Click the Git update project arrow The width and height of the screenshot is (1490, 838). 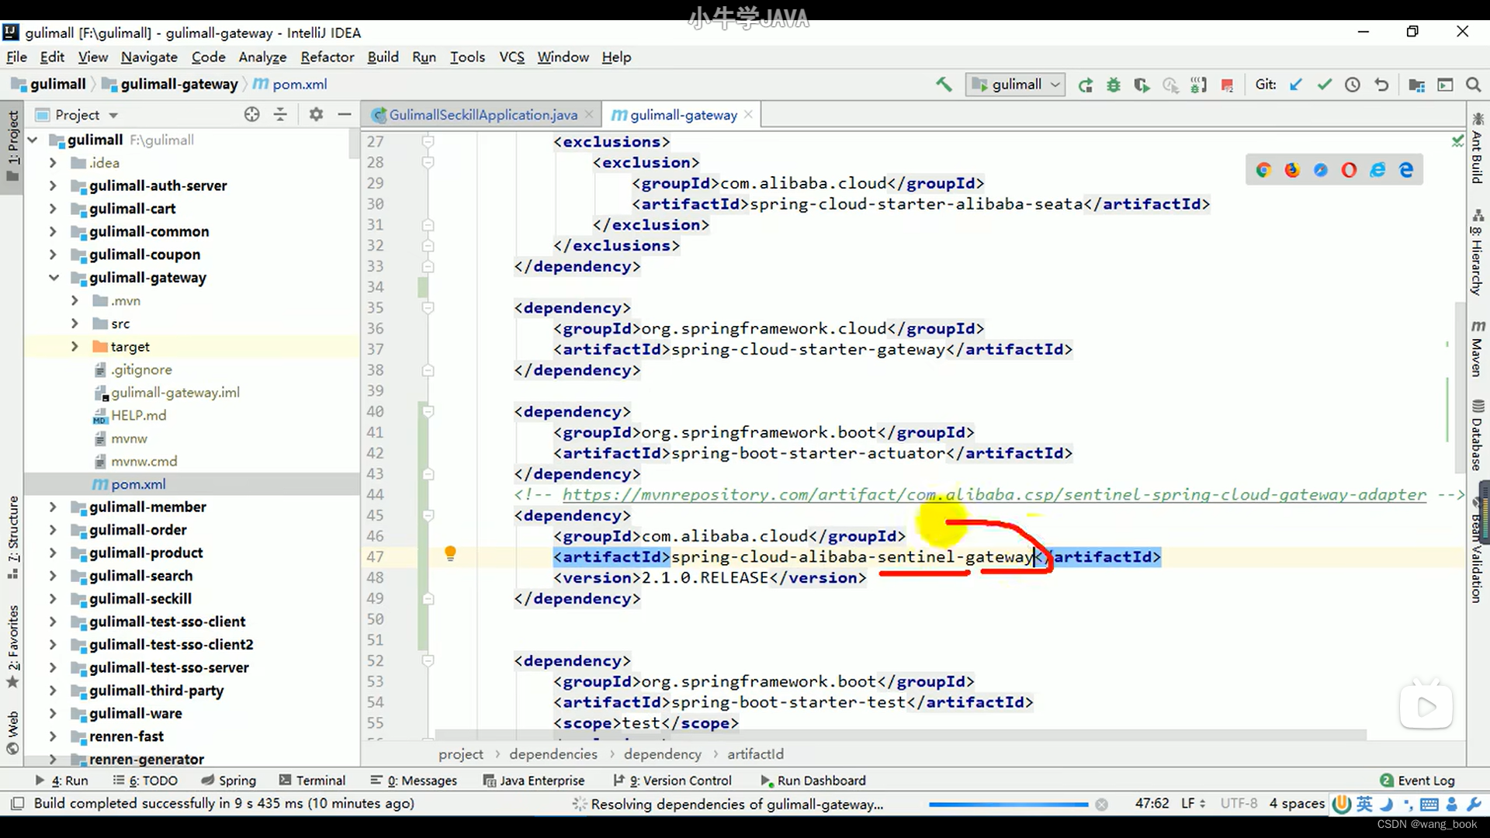[1296, 85]
